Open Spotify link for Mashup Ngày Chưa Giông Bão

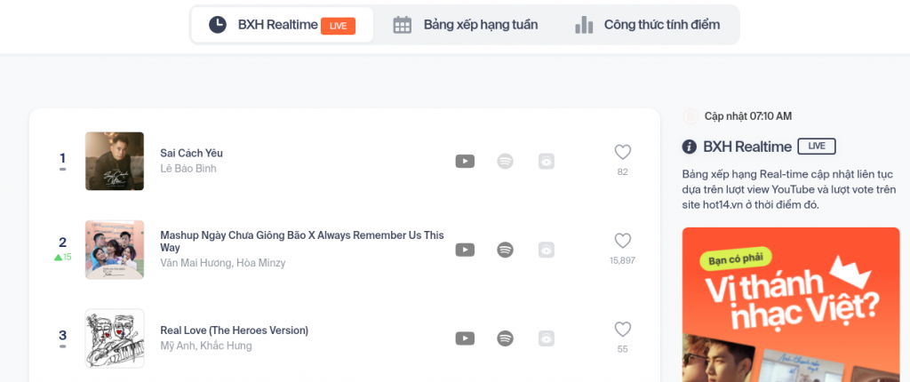[x=506, y=250]
